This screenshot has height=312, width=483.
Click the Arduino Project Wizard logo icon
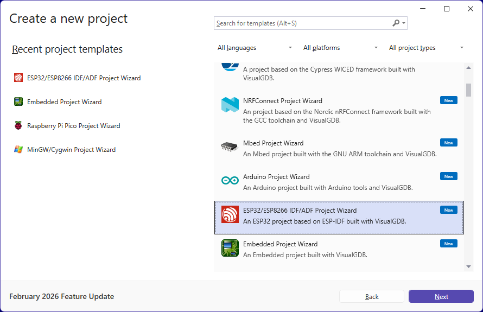point(230,181)
